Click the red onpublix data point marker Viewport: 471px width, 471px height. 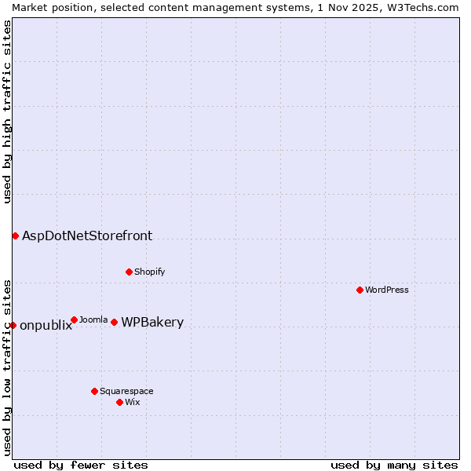[13, 325]
